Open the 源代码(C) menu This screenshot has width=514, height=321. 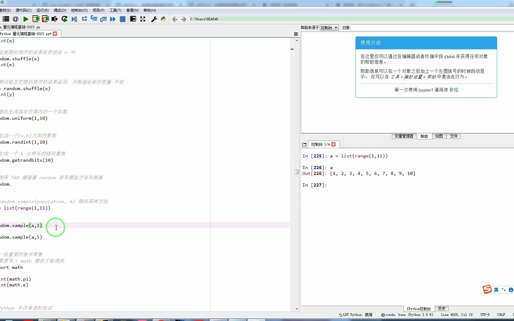(23, 10)
